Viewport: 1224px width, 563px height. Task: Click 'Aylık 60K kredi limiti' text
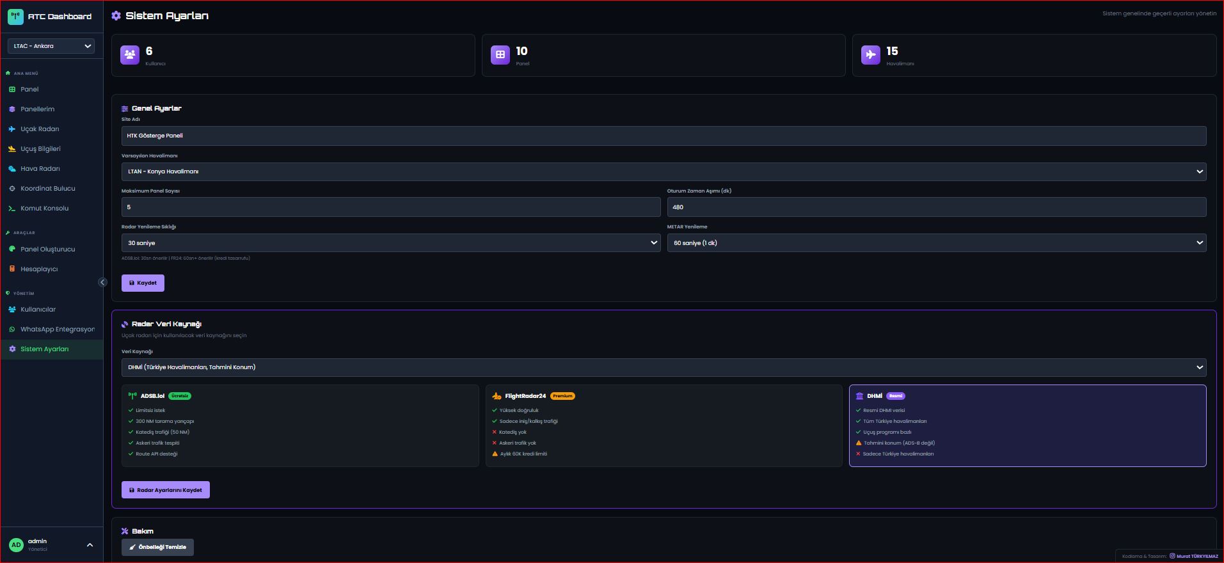point(523,454)
